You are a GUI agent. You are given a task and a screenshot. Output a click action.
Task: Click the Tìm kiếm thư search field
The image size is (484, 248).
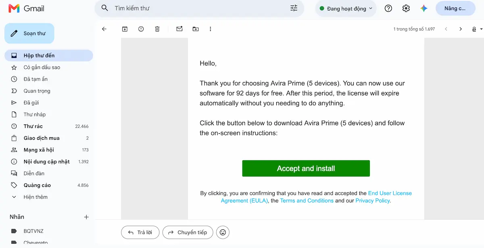coord(199,8)
